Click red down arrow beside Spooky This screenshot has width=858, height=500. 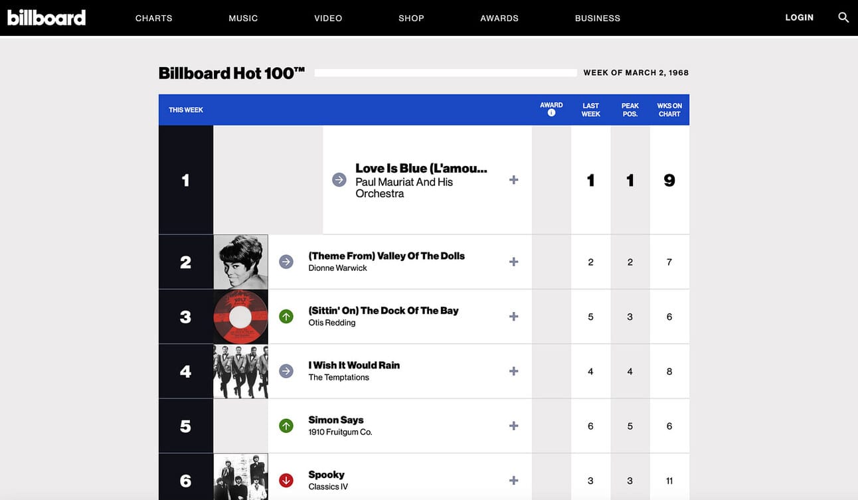[x=286, y=480]
